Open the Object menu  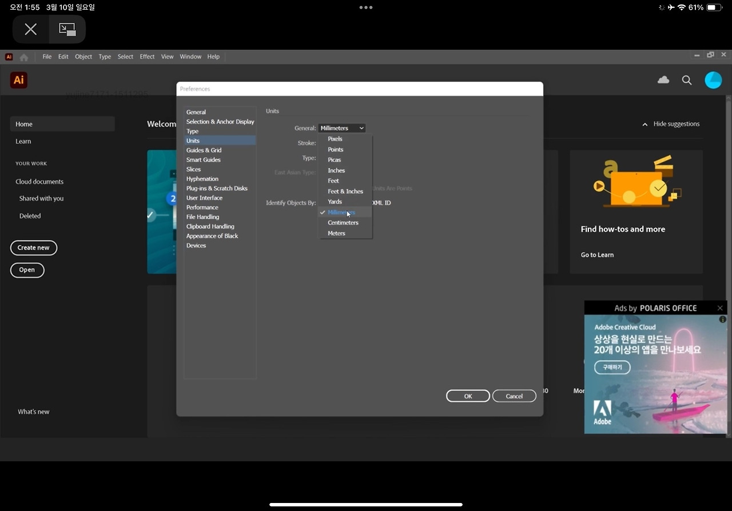(x=83, y=57)
